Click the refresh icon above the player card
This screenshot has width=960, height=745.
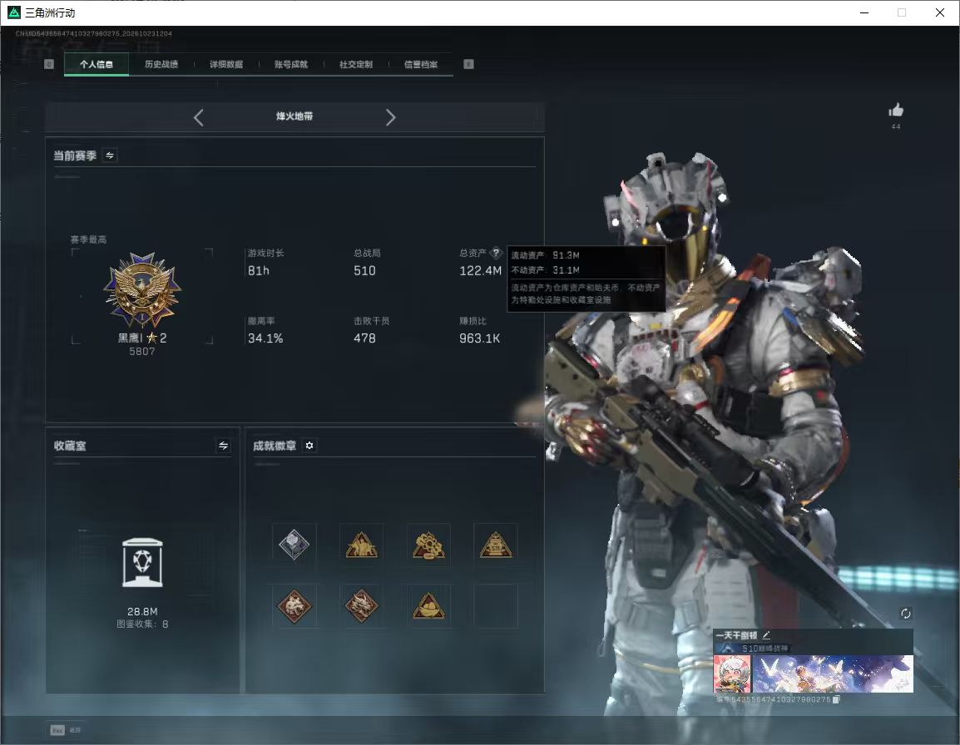(x=905, y=614)
